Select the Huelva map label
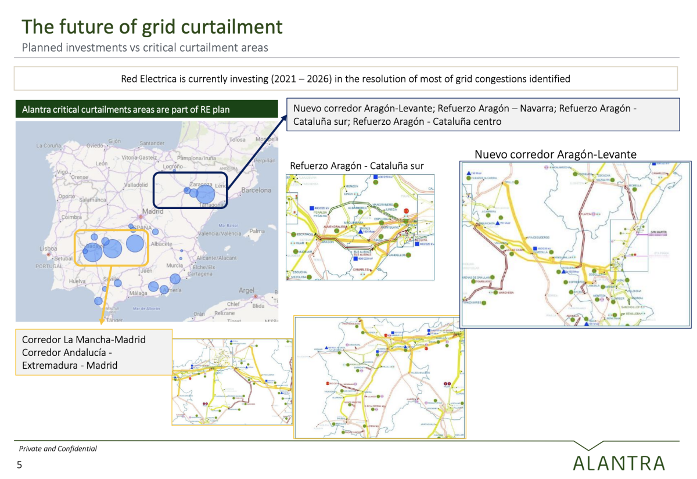Screen dimensions: 697x479 pos(77,281)
